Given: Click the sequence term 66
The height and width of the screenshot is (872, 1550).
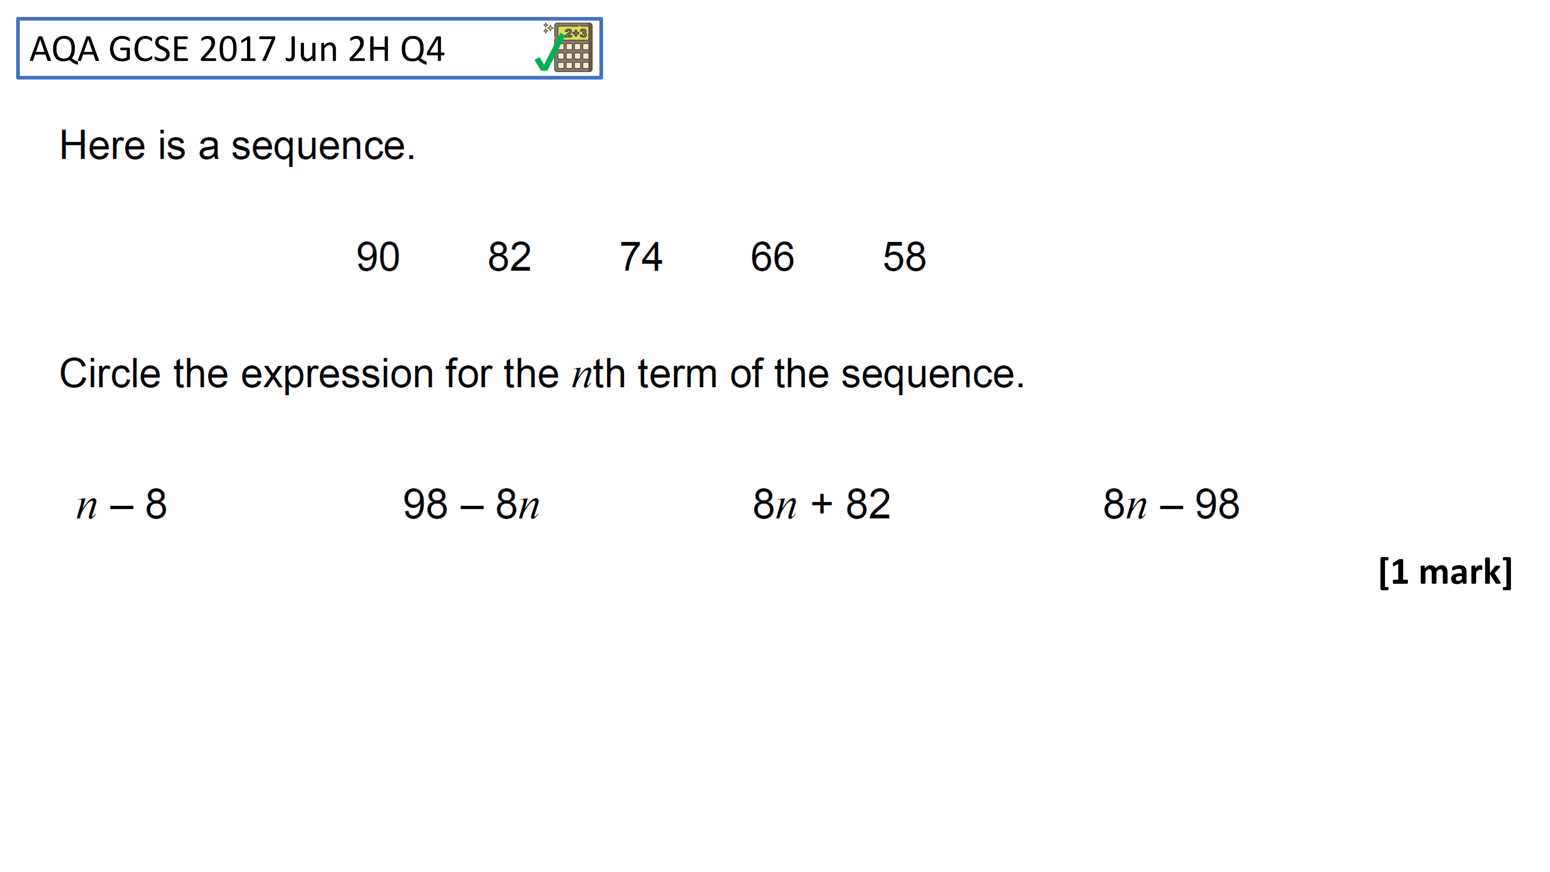Looking at the screenshot, I should 773,257.
